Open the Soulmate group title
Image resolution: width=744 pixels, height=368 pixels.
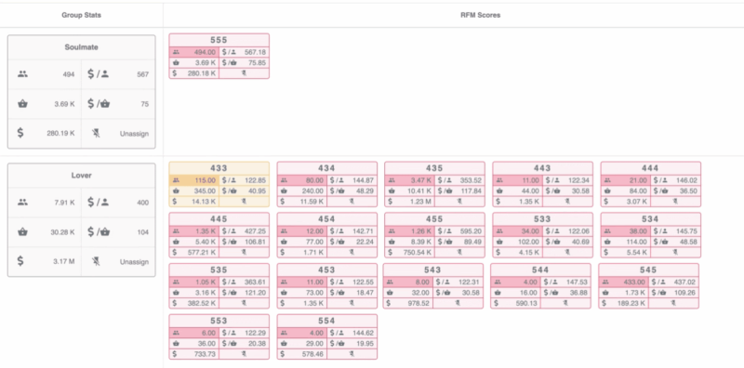point(81,47)
